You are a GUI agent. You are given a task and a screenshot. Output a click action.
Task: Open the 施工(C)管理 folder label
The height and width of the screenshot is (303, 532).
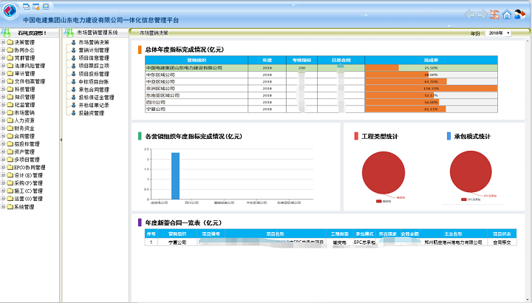[29, 191]
